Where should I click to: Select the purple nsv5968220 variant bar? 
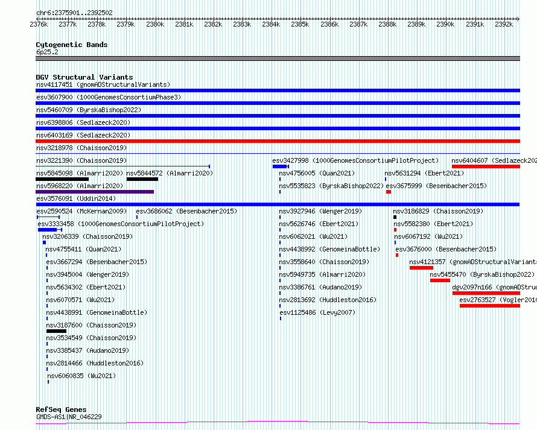pyautogui.click(x=95, y=192)
